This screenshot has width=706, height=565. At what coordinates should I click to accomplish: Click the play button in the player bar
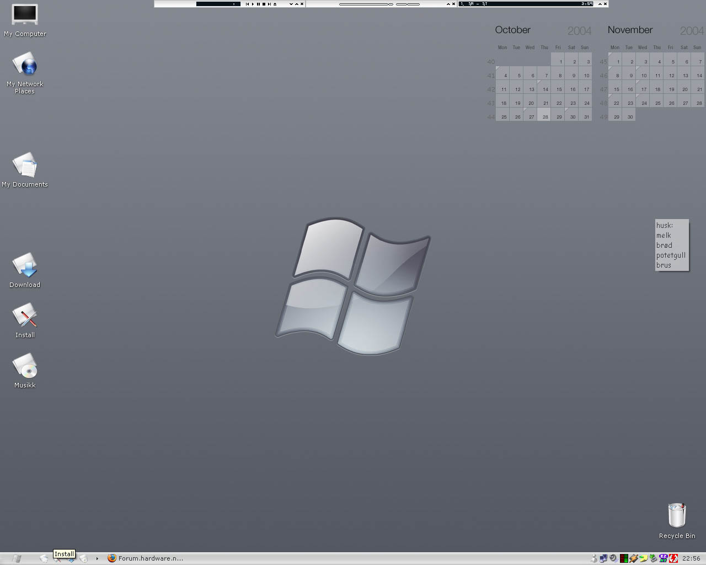click(x=253, y=4)
